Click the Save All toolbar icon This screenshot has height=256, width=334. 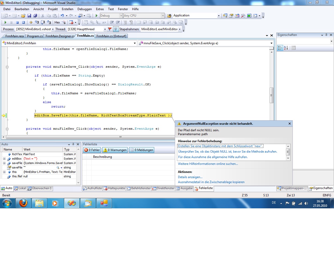[35, 16]
